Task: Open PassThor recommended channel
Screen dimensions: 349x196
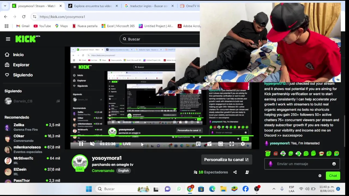Action: [32, 180]
